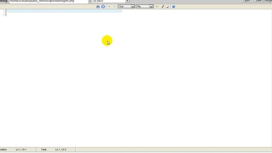Image resolution: width=272 pixels, height=153 pixels.
Task: Click the eraser icon
Action: click(x=167, y=7)
